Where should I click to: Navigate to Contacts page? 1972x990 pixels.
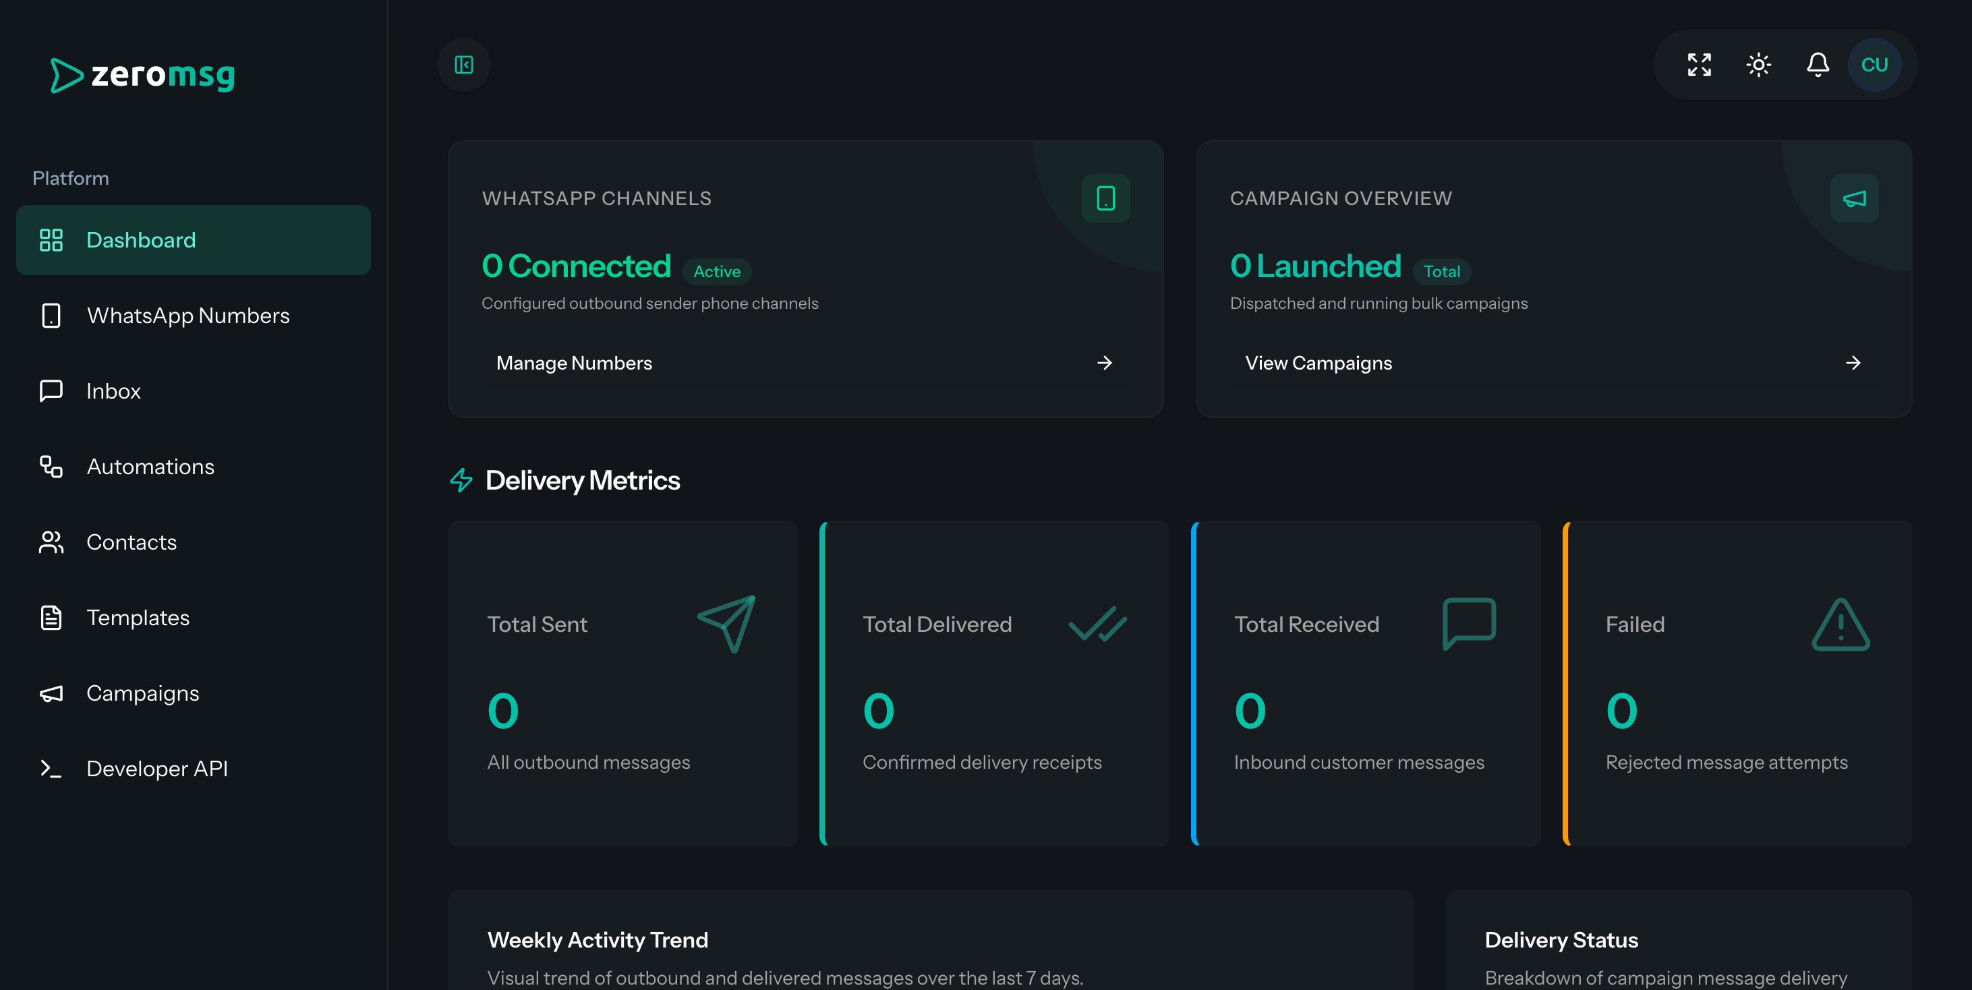point(193,542)
